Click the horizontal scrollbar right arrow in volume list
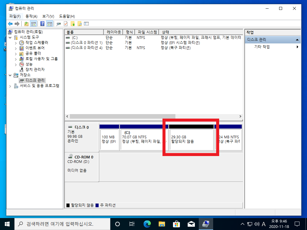Image resolution: width=307 pixels, height=230 pixels. tap(240, 116)
